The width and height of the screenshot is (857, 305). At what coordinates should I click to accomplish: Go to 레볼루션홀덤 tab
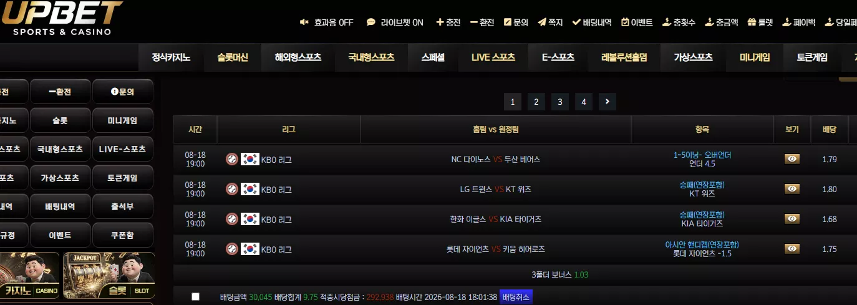click(624, 57)
